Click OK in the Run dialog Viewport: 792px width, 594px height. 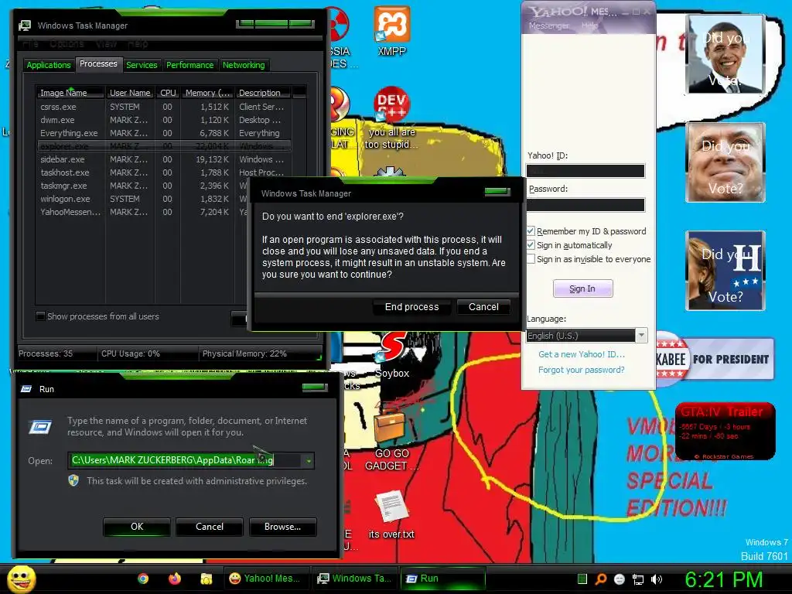coord(137,527)
